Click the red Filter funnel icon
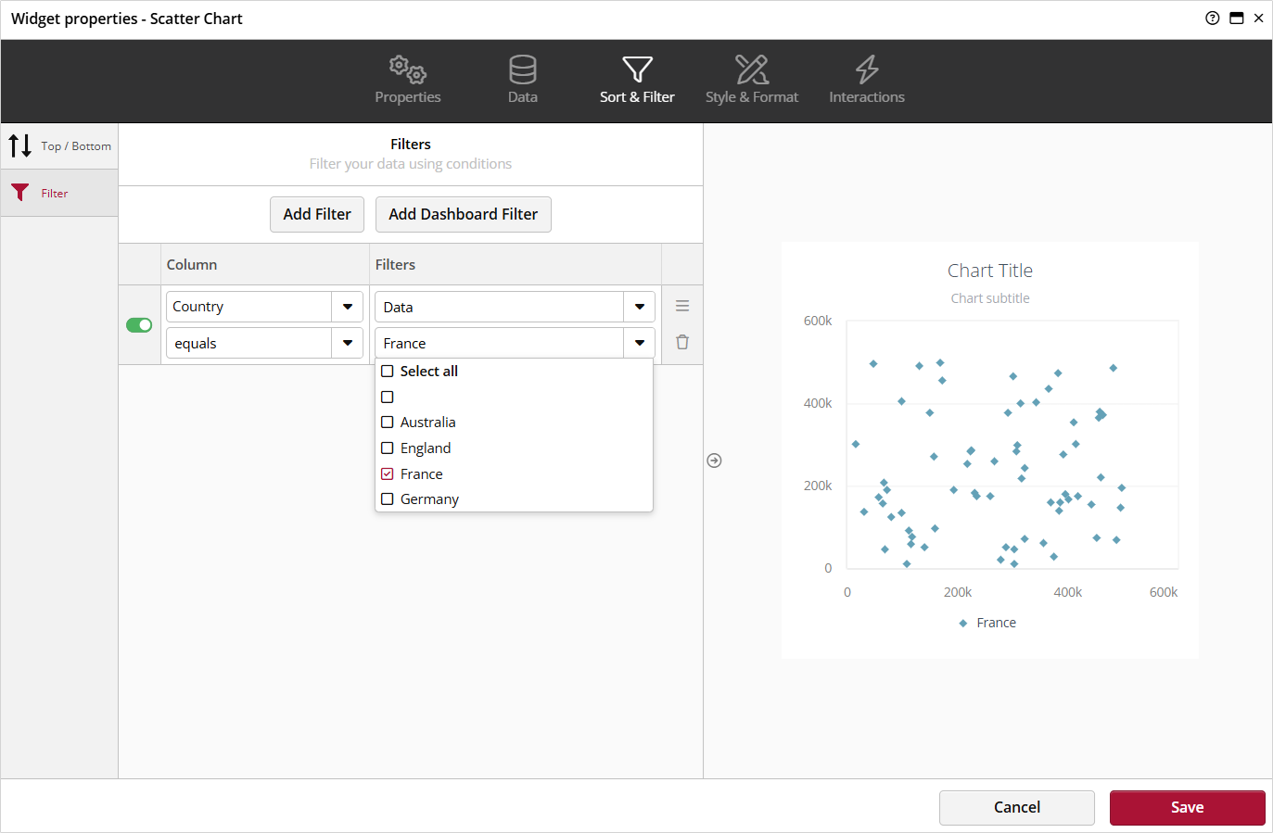Image resolution: width=1273 pixels, height=833 pixels. coord(20,193)
